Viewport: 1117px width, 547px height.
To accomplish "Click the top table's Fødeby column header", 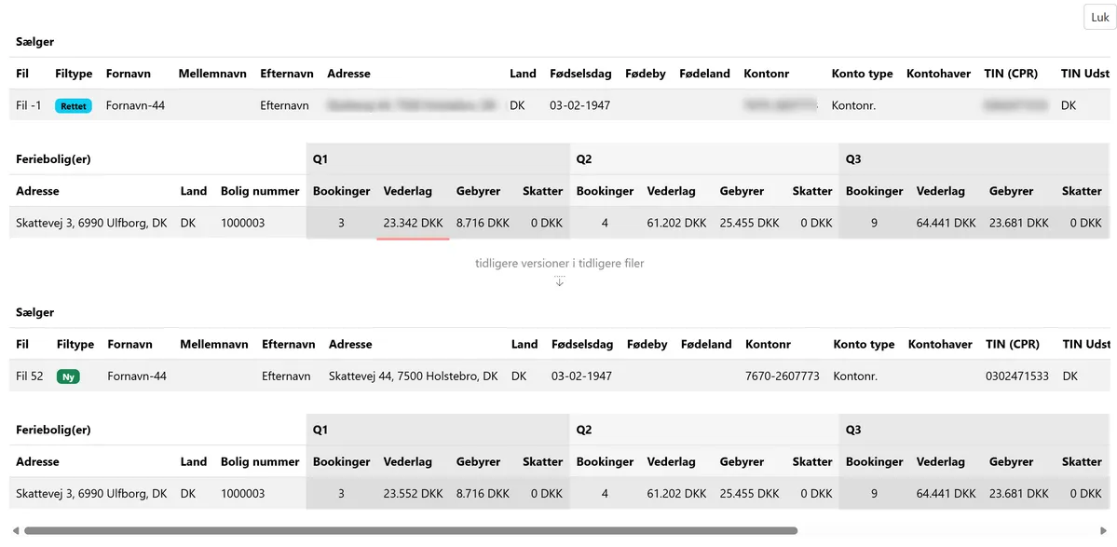I will click(x=646, y=74).
